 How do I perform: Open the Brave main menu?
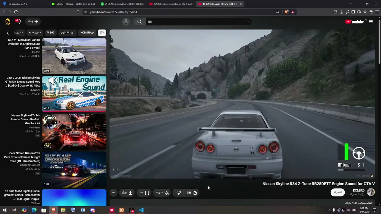[377, 12]
